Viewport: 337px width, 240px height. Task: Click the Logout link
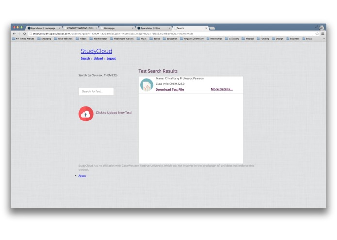pos(111,58)
